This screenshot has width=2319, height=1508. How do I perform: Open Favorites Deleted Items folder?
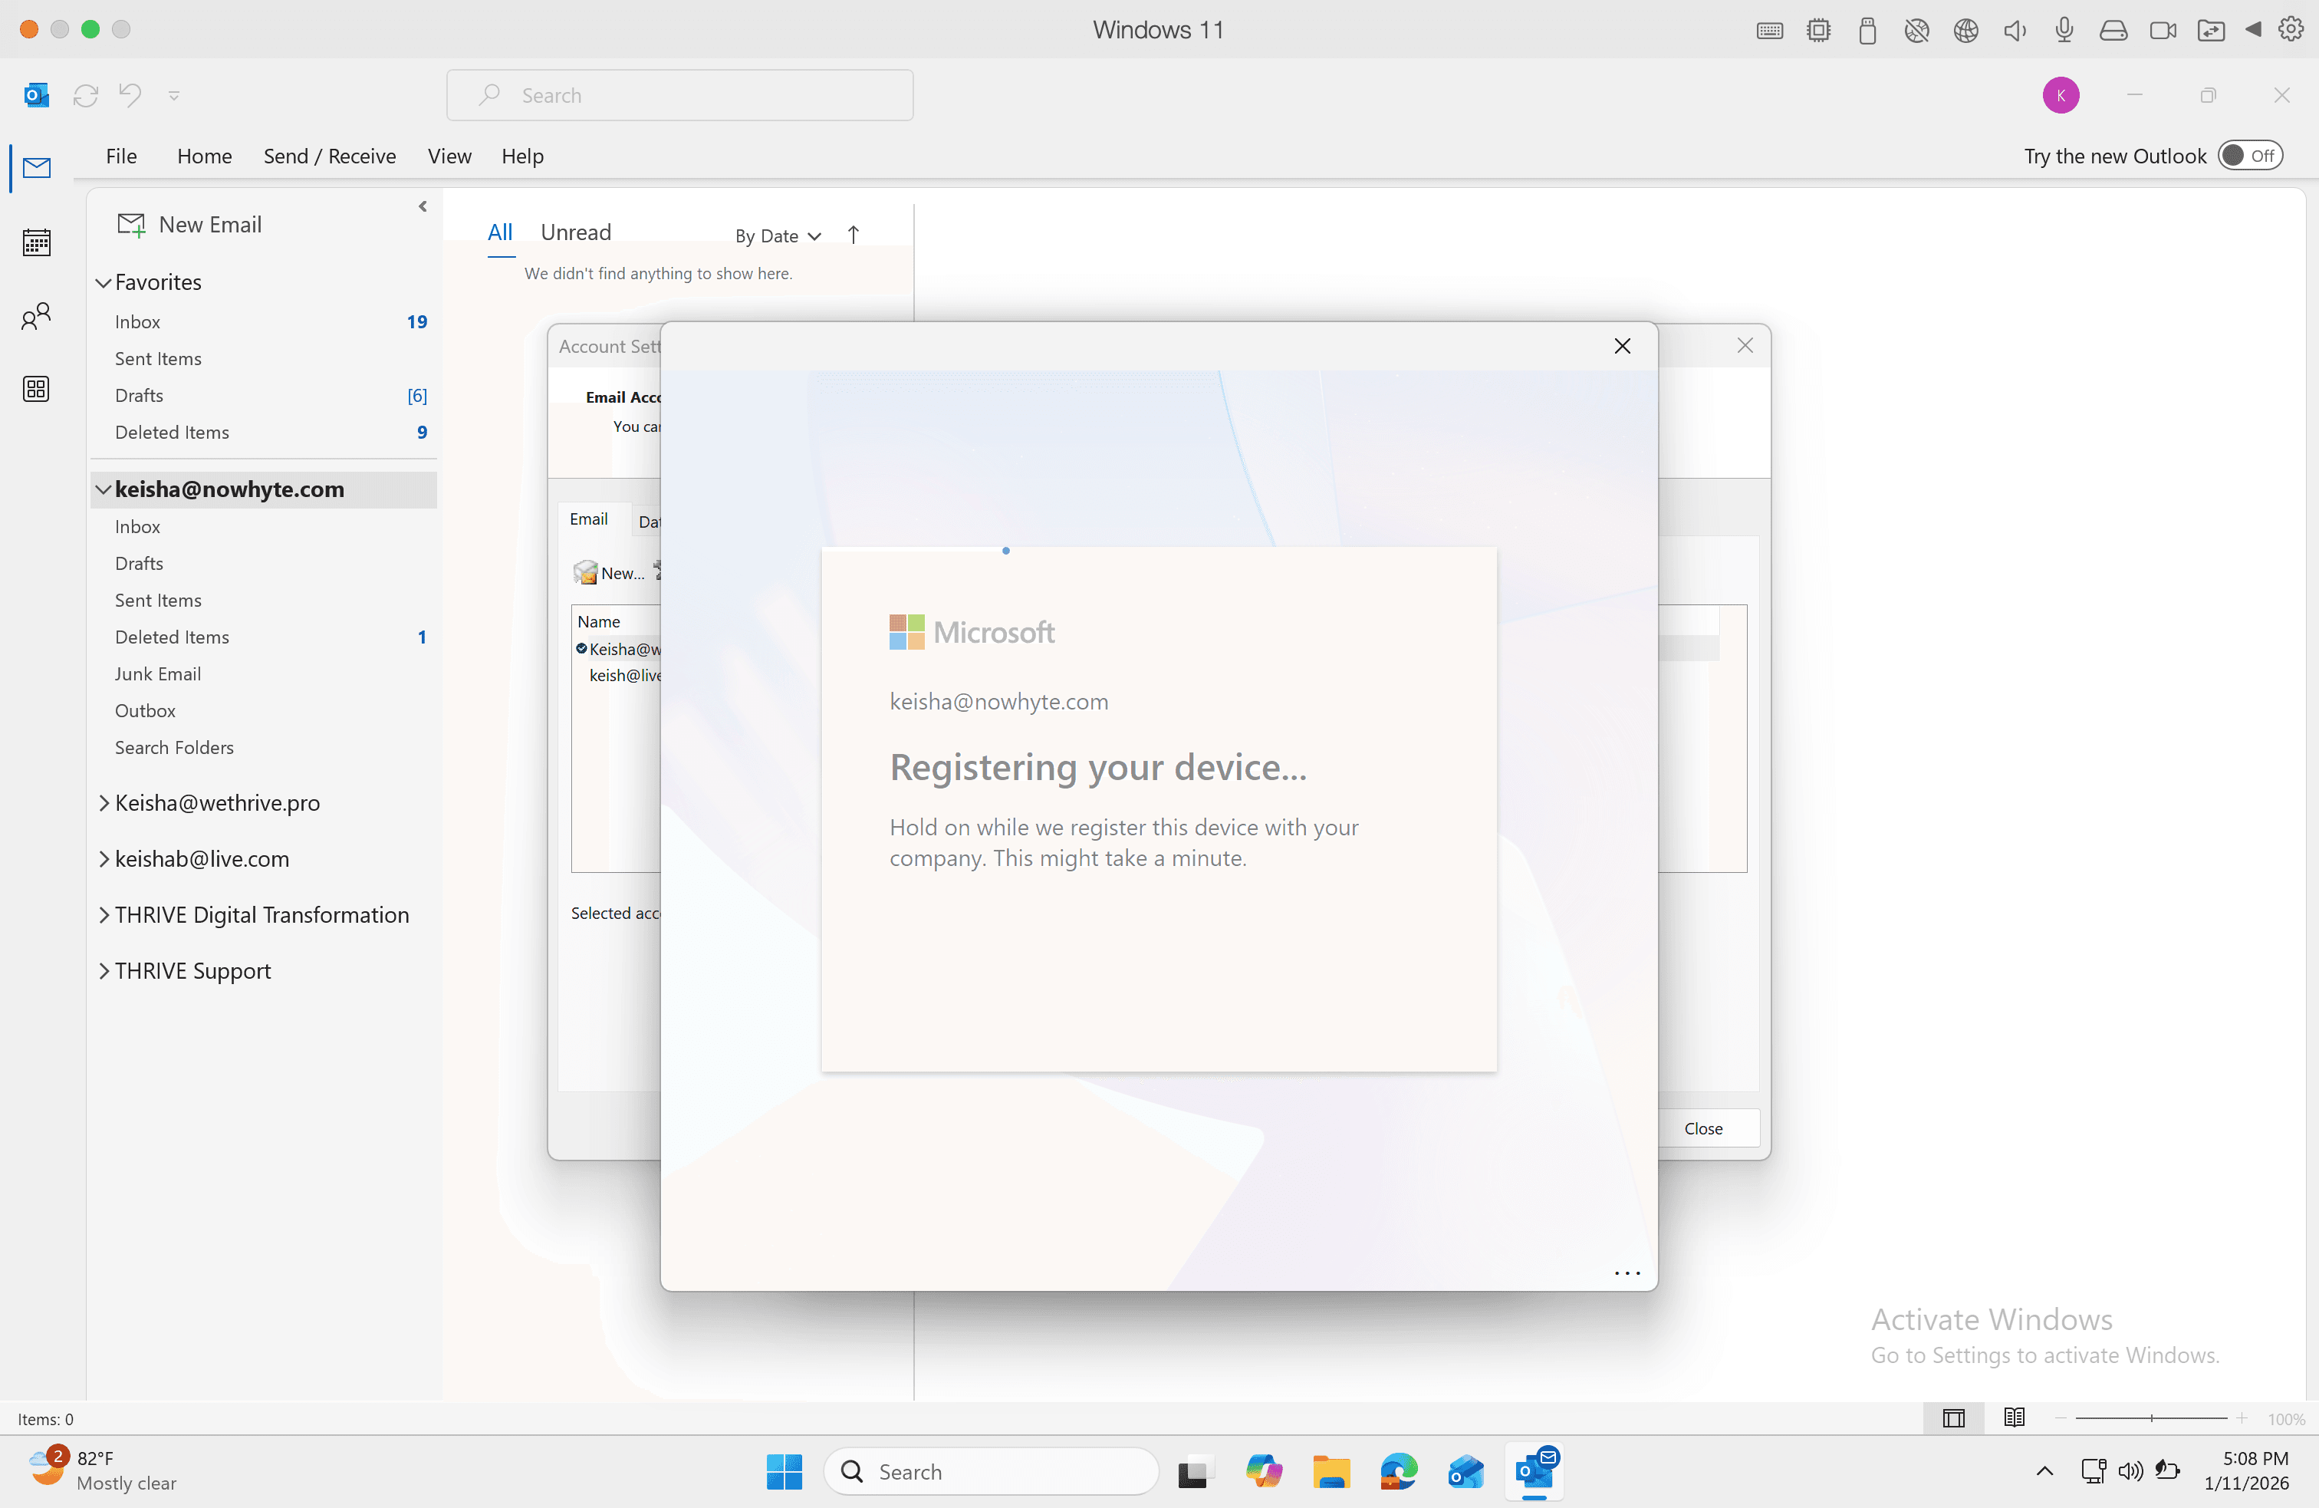pos(172,432)
